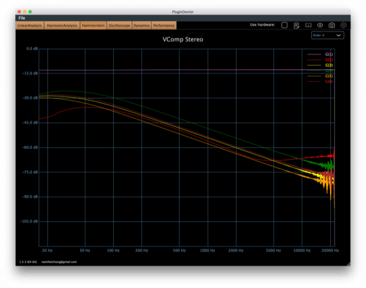Close the PluginDoctor window
Screen dimensions: 366x288
[20, 11]
